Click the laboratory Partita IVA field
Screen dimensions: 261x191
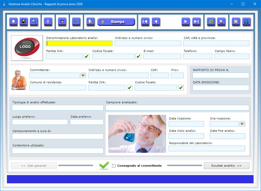tap(64, 56)
